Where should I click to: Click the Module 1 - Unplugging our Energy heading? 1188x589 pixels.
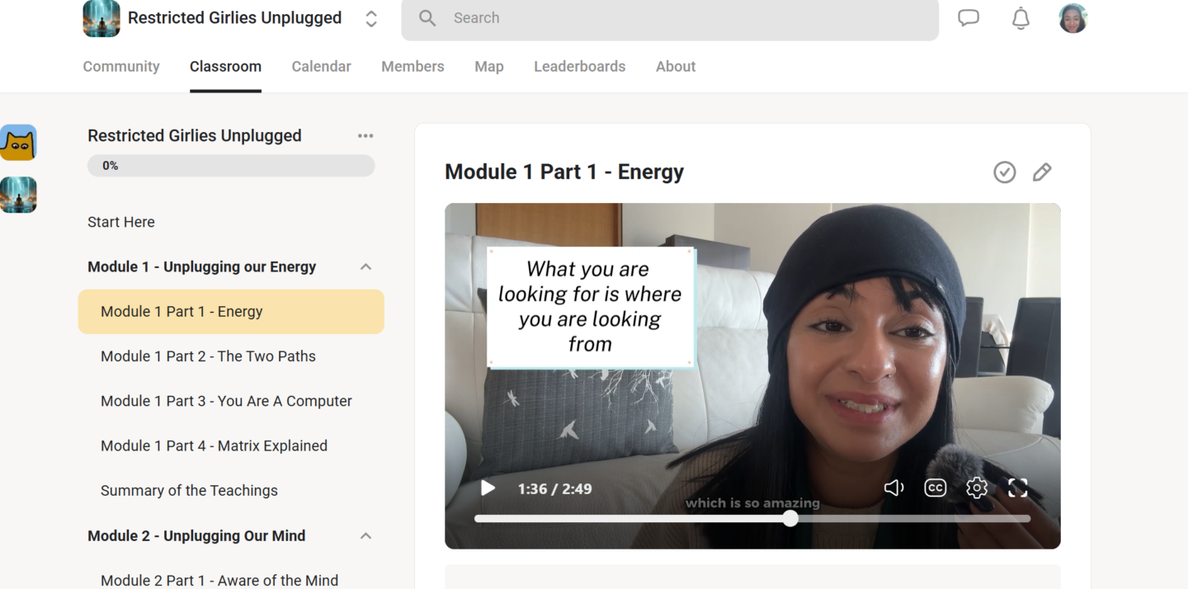[x=202, y=267]
